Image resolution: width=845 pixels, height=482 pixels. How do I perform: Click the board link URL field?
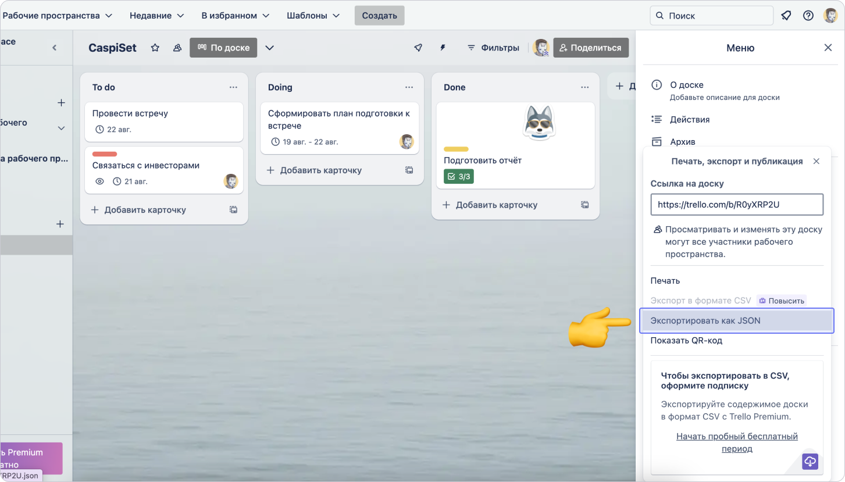(x=736, y=205)
